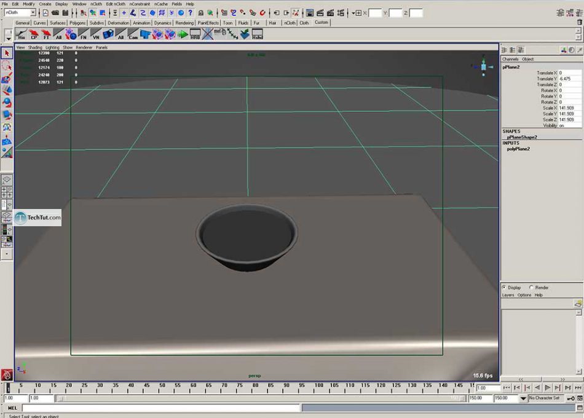Enable snap to curves icon
The width and height of the screenshot is (584, 418).
234,13
